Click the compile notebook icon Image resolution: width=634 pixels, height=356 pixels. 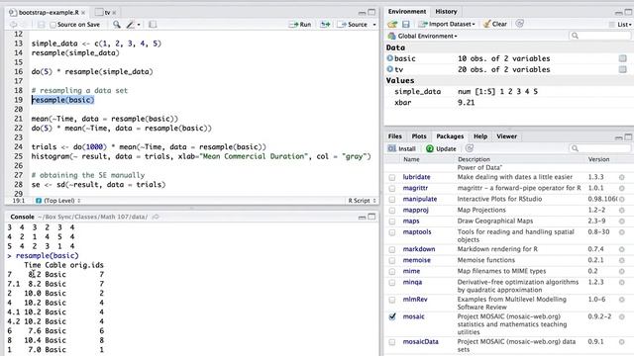[153, 24]
